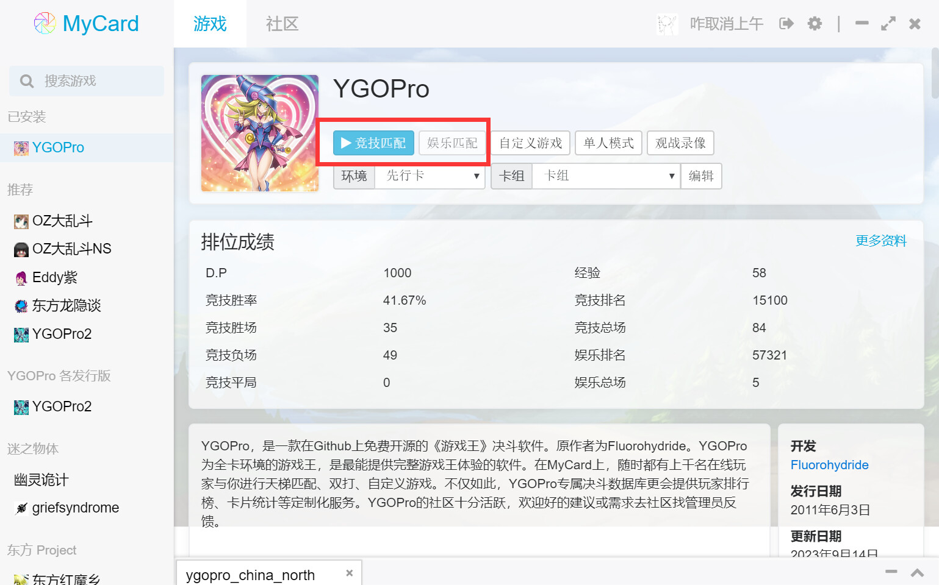
Task: Click the YGOPro Dark Magician Girl cover image
Action: 260,133
